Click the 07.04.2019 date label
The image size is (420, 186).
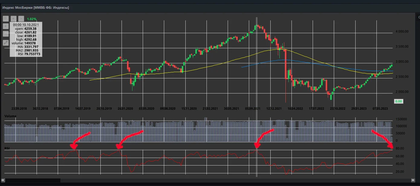click(x=62, y=108)
